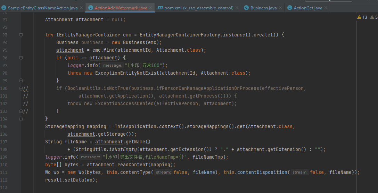Screen dimensions: 378x193
Task: Click the yellow warning indicator showing 13
Action: pyautogui.click(x=362, y=17)
